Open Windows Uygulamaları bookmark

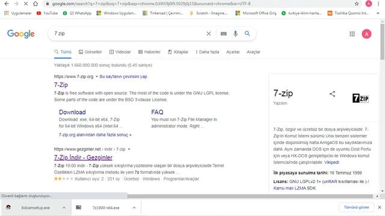coord(116,13)
